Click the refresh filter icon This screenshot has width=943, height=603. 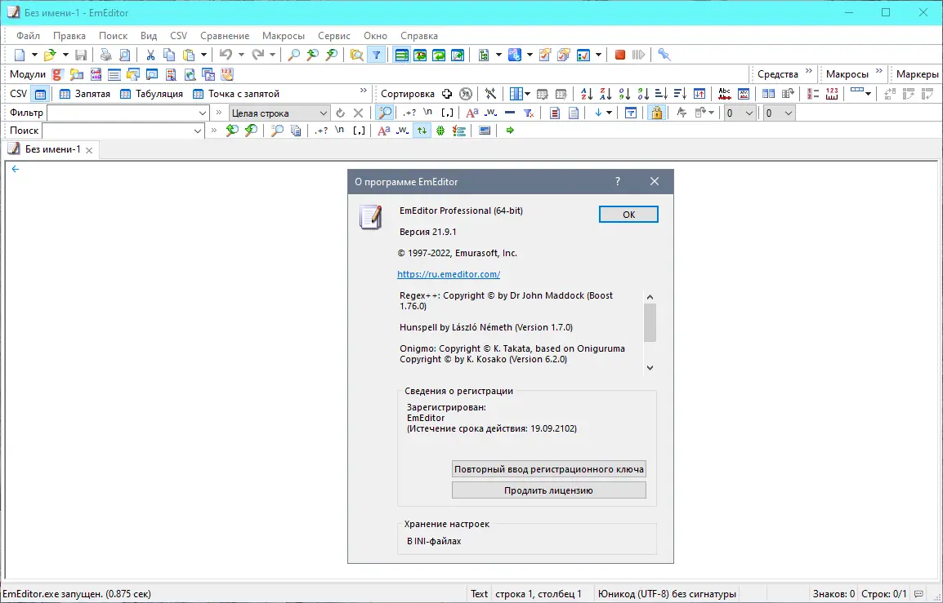point(341,113)
